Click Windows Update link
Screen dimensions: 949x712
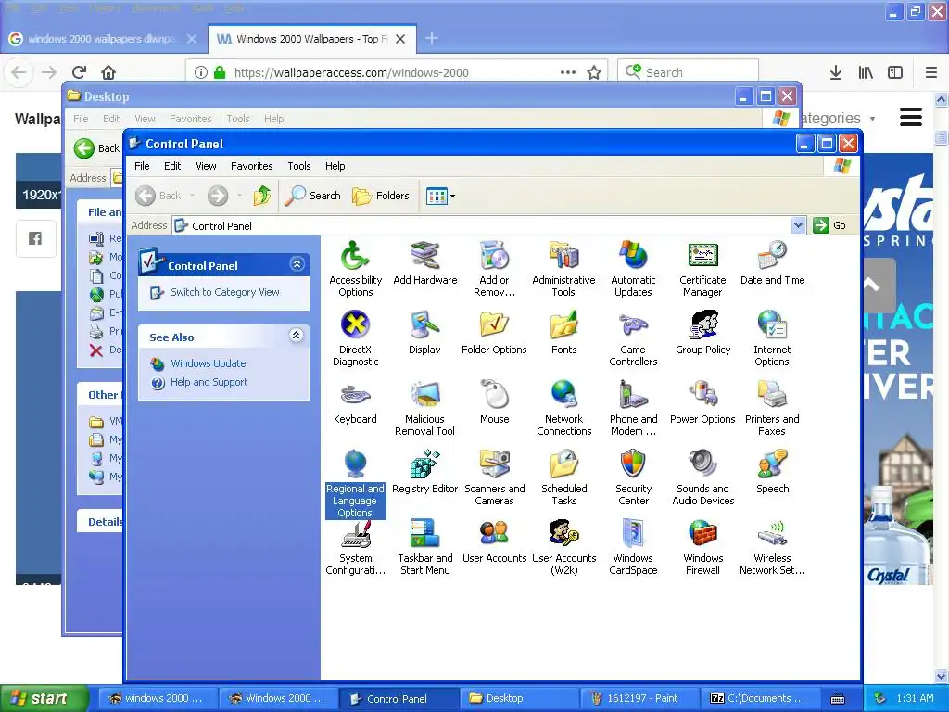point(209,363)
